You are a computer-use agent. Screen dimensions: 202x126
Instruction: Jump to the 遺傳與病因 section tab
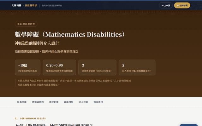click(38, 102)
